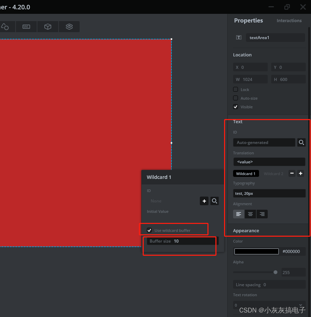Viewport: 311px width, 317px height.
Task: Open the Shapes widget group
Action: click(x=5, y=27)
